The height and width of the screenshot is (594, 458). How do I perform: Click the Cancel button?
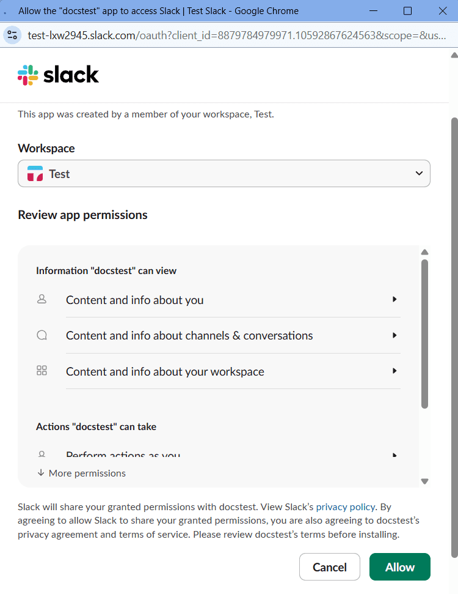pyautogui.click(x=329, y=566)
